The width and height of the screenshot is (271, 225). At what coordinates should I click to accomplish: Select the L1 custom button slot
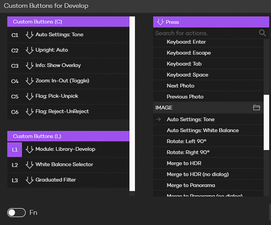coord(14,150)
